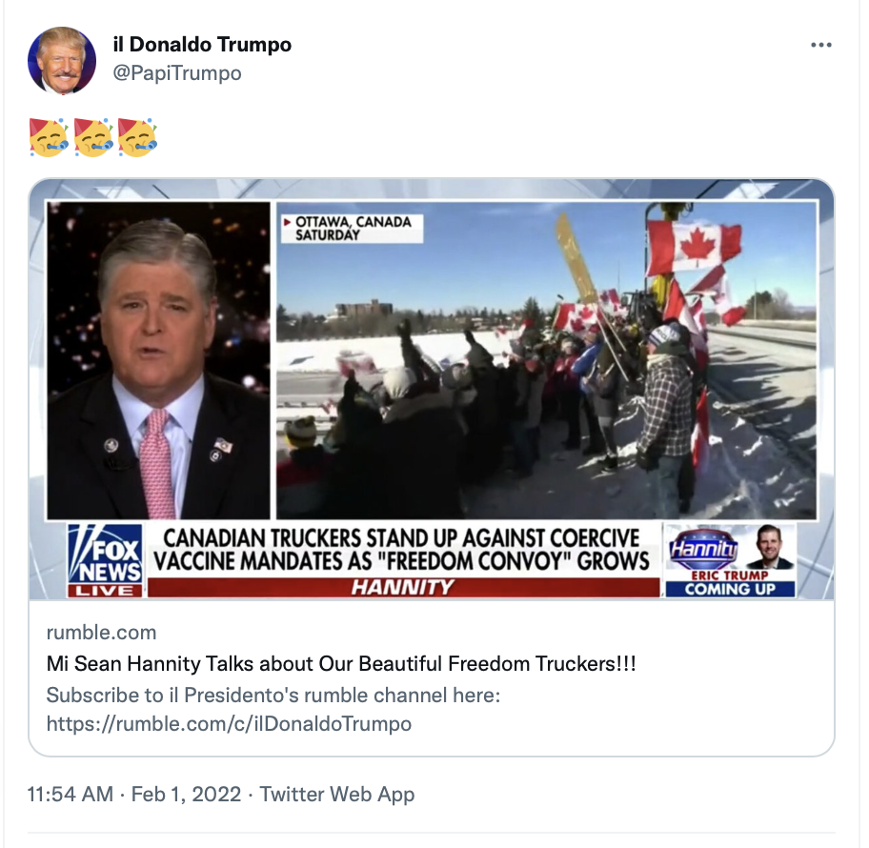Click the red HANNITY show title bar
Screen dimensions: 869x848
[403, 588]
